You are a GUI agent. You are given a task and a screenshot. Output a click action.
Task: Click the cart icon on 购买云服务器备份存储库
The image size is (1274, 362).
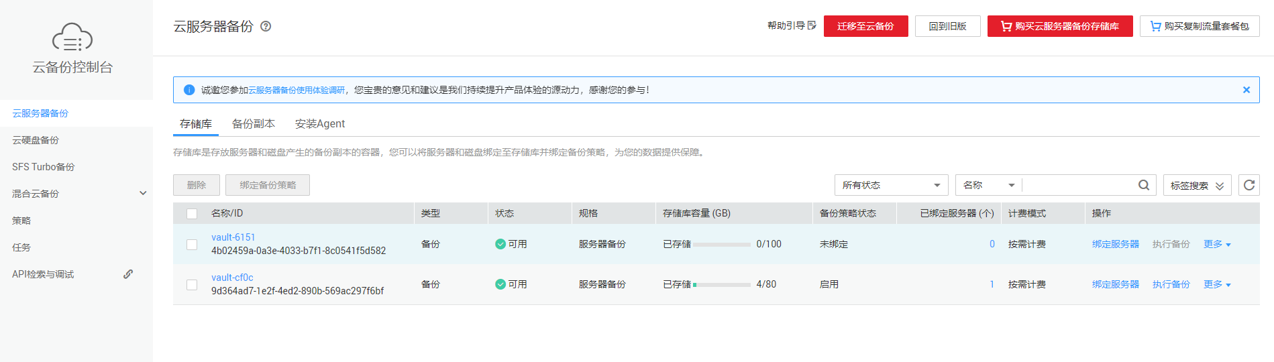[1006, 26]
